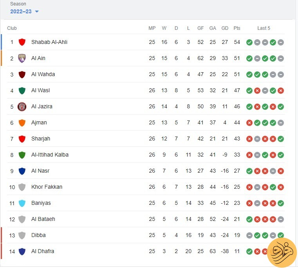Viewport: 298px width, 268px height.
Task: Click Shabab Al-Ahli's first green win icon
Action: click(x=249, y=42)
